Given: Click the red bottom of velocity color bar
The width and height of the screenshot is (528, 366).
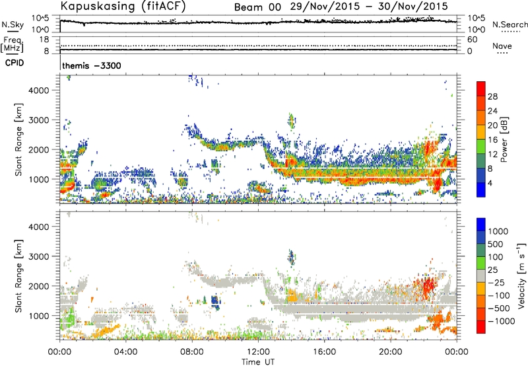Looking at the screenshot, I should [x=481, y=327].
